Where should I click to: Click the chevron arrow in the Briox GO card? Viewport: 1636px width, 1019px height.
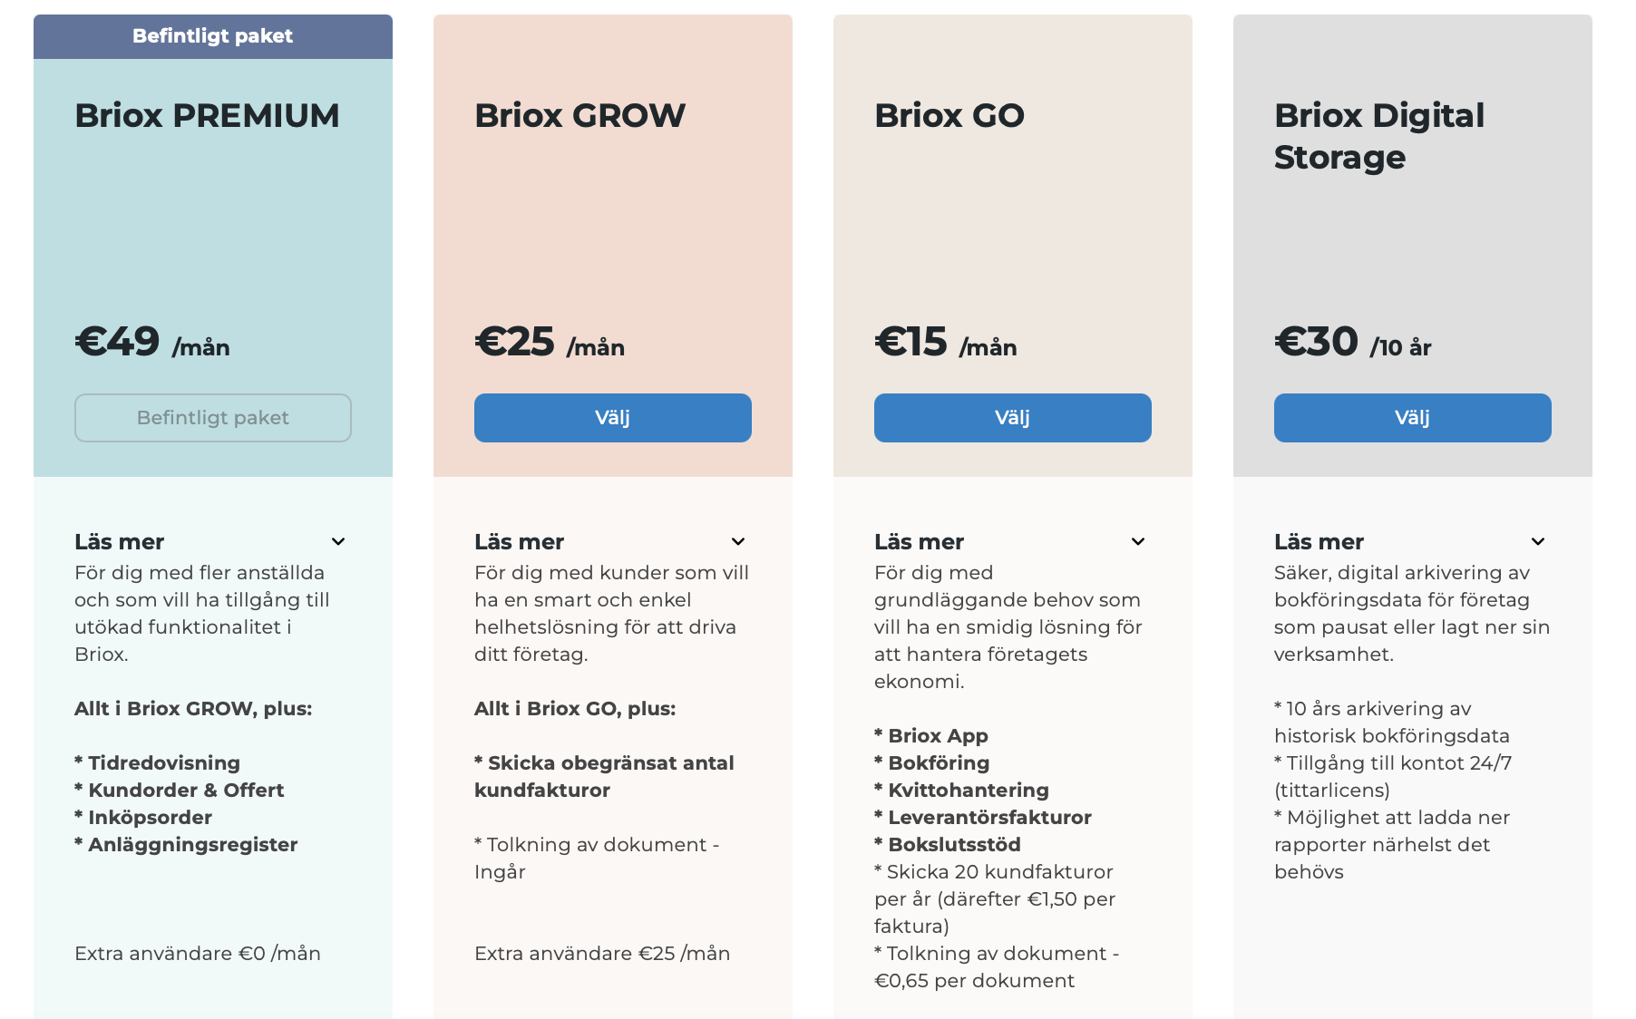pyautogui.click(x=1138, y=542)
